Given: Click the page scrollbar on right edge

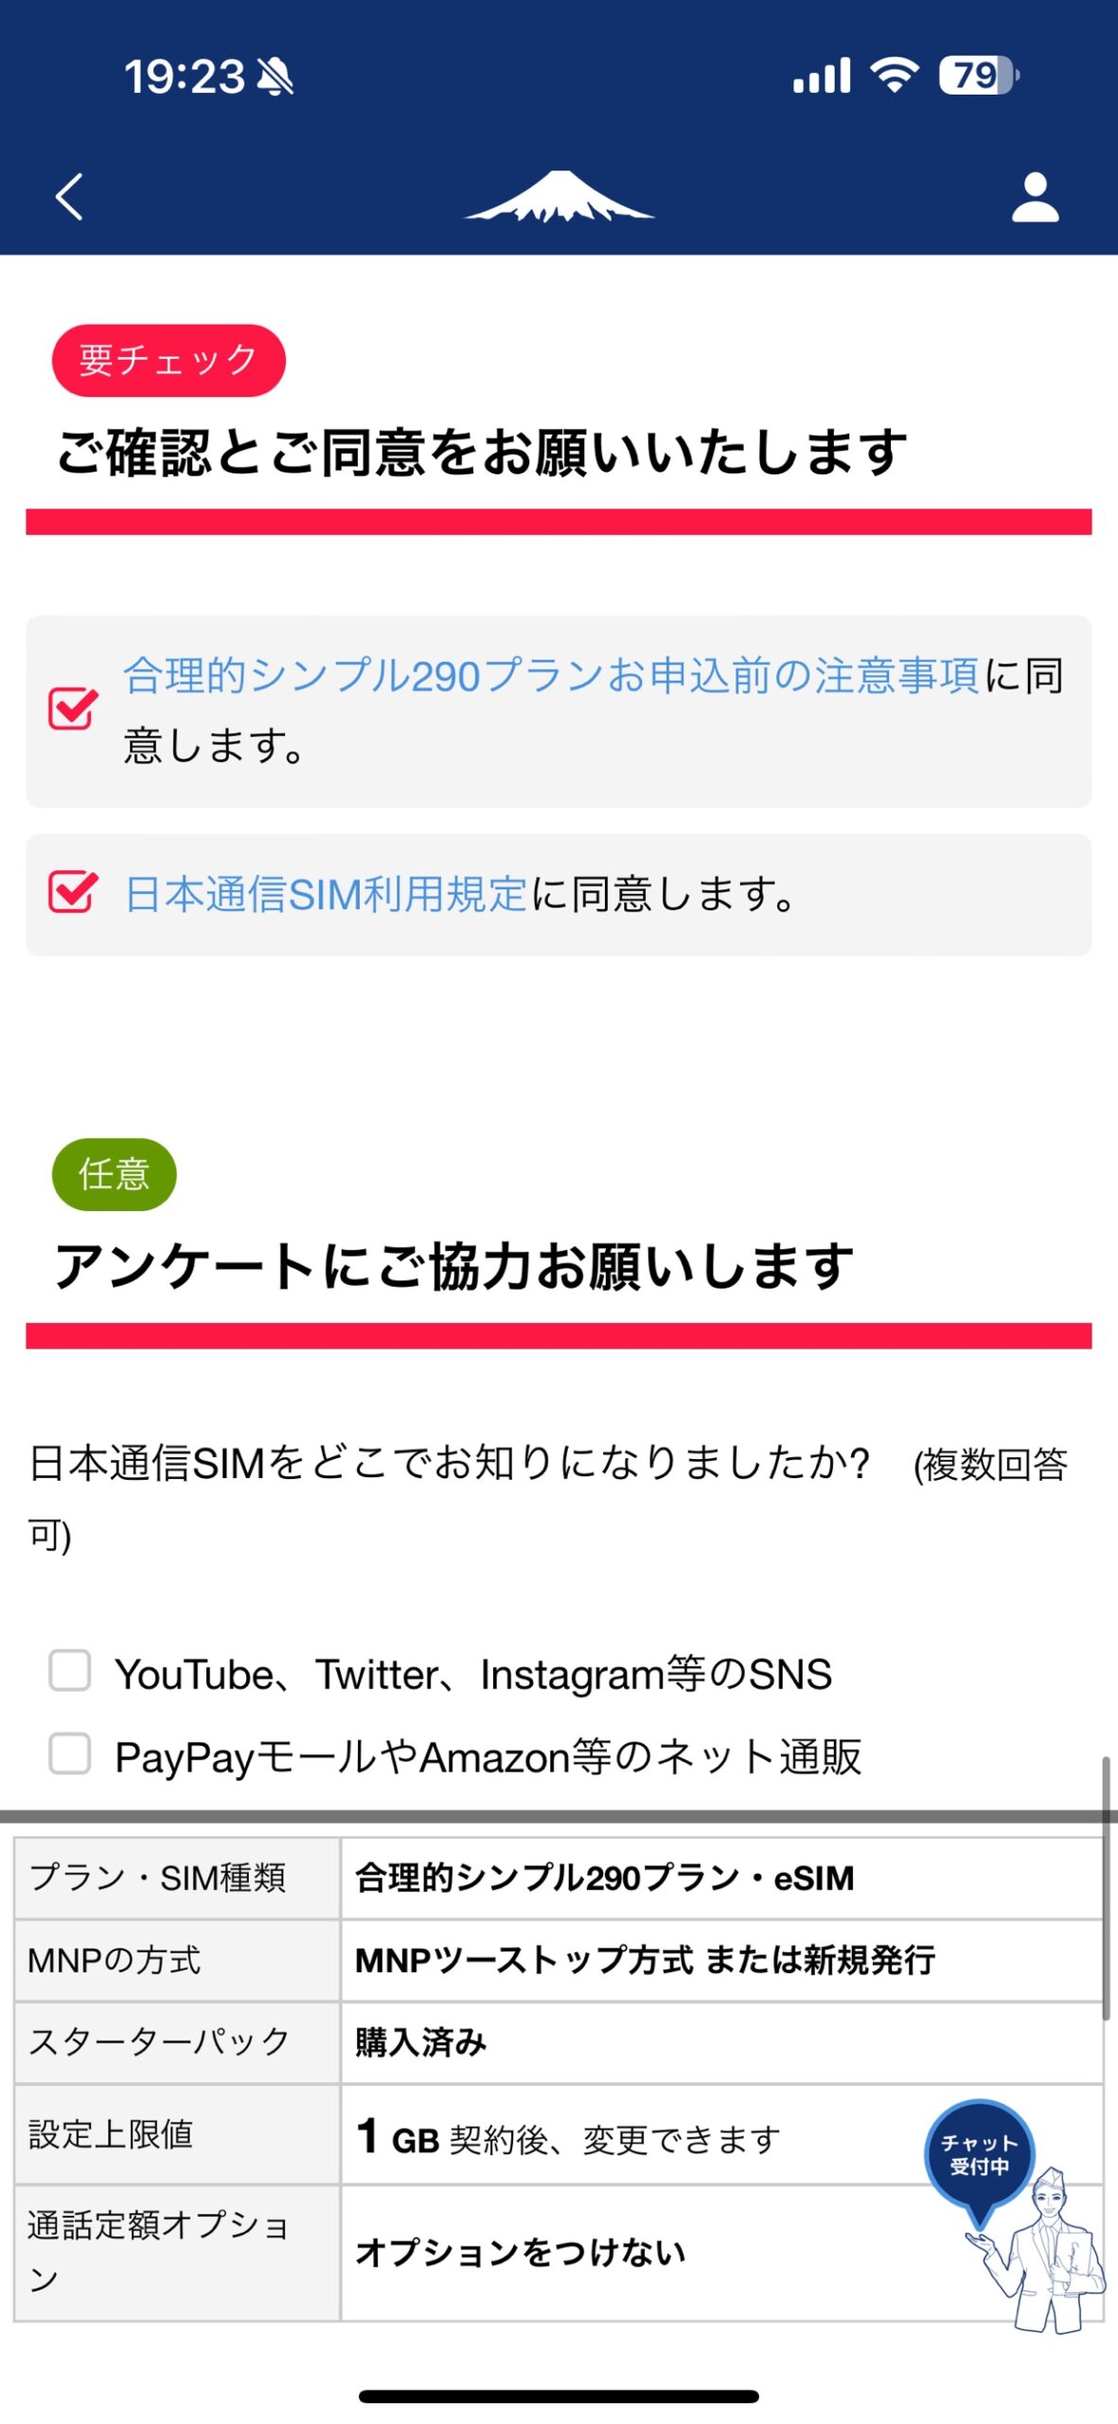Looking at the screenshot, I should pos(1106,1888).
